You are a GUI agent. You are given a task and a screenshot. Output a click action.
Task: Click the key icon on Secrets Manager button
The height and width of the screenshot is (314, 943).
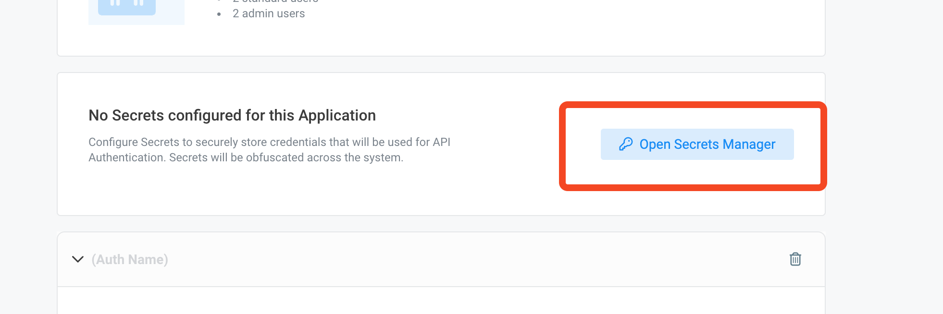click(x=626, y=144)
